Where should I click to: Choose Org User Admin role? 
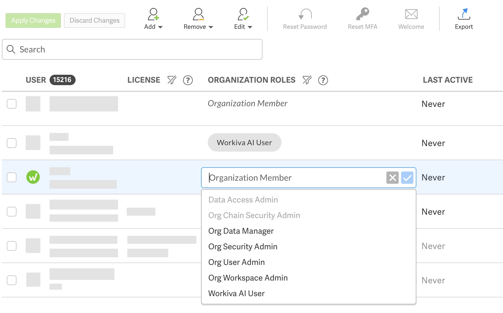pos(309,262)
